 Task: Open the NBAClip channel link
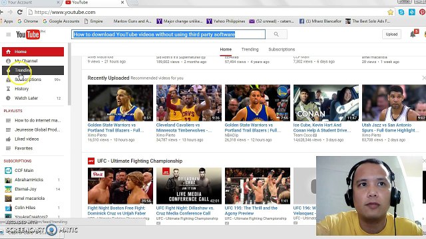(x=232, y=135)
